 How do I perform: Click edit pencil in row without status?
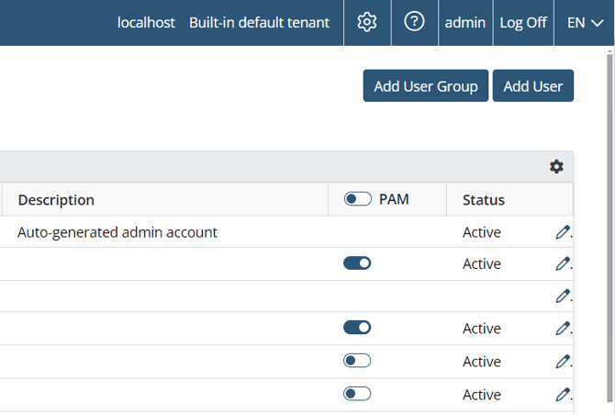[x=563, y=297]
